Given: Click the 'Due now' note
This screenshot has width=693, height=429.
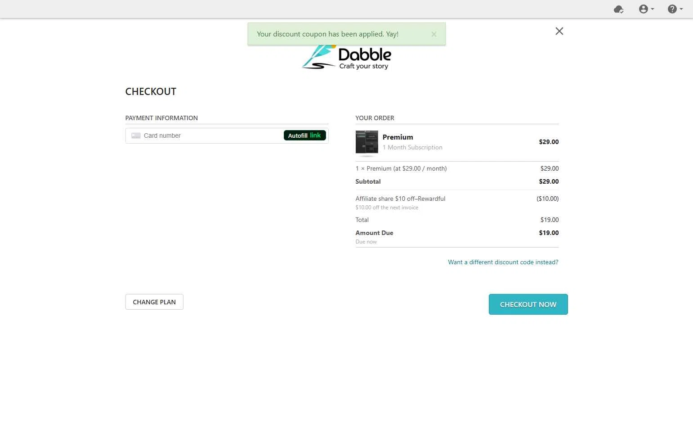Looking at the screenshot, I should point(366,242).
